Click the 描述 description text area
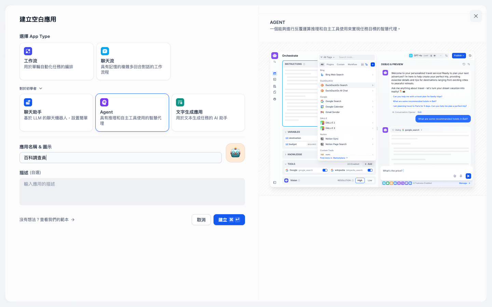 [x=132, y=192]
